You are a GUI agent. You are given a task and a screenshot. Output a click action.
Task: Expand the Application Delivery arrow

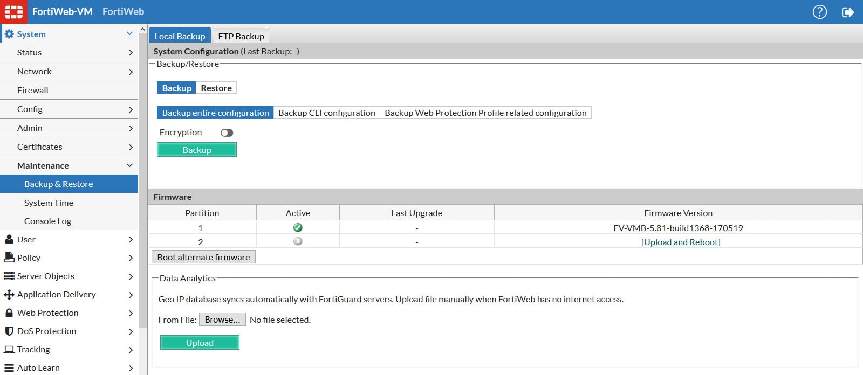point(131,294)
